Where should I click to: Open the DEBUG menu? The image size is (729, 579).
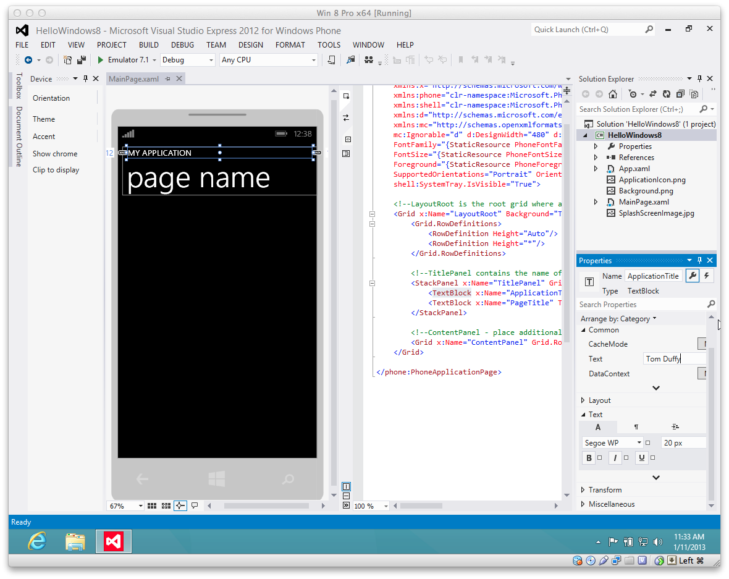tap(182, 45)
